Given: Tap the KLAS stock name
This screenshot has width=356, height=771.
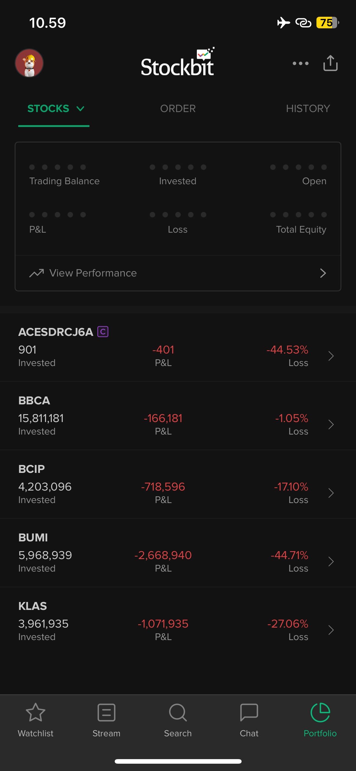Looking at the screenshot, I should pos(33,606).
